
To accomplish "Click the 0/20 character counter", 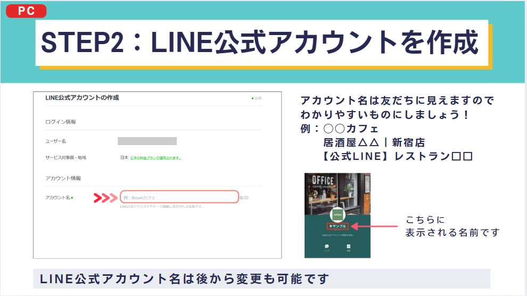I will (244, 198).
